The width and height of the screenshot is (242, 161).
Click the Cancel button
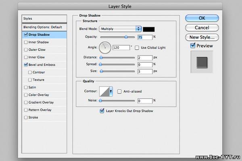tap(202, 28)
